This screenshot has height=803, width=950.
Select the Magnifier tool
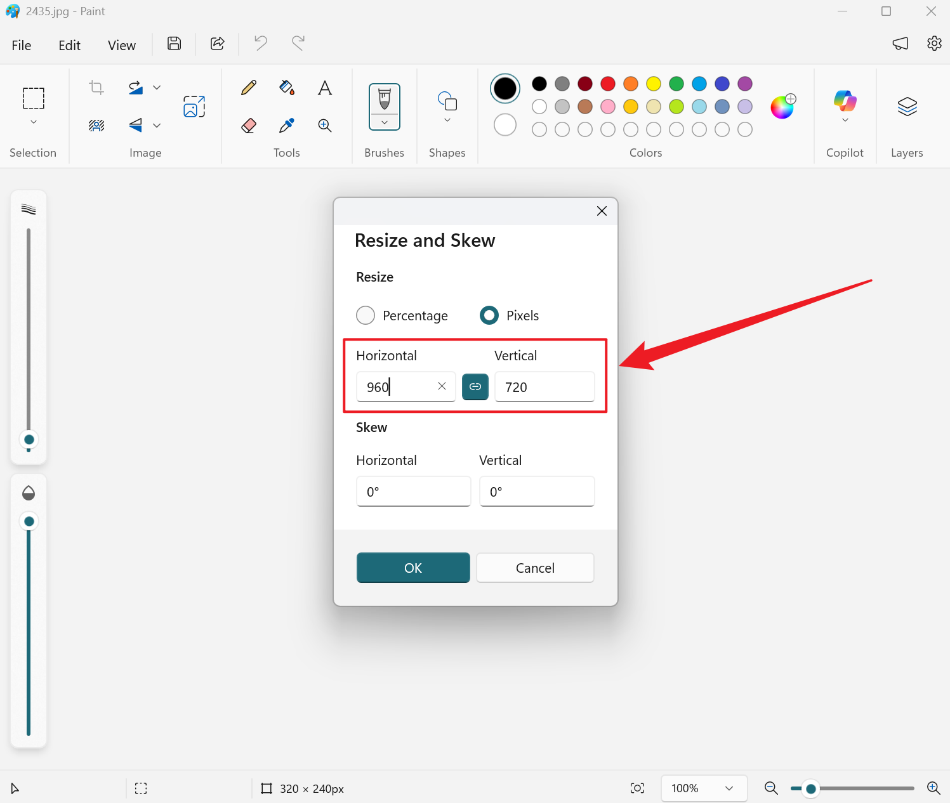tap(325, 126)
